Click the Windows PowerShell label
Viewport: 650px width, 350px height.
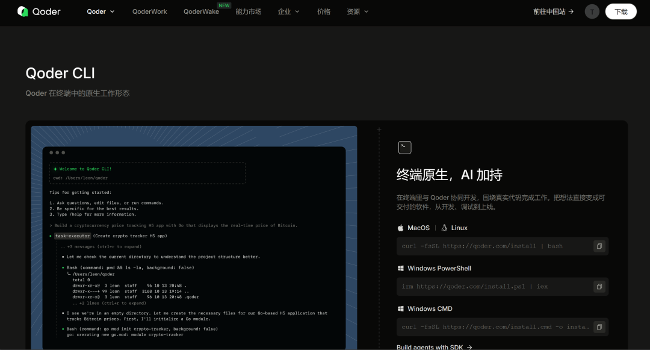click(439, 268)
